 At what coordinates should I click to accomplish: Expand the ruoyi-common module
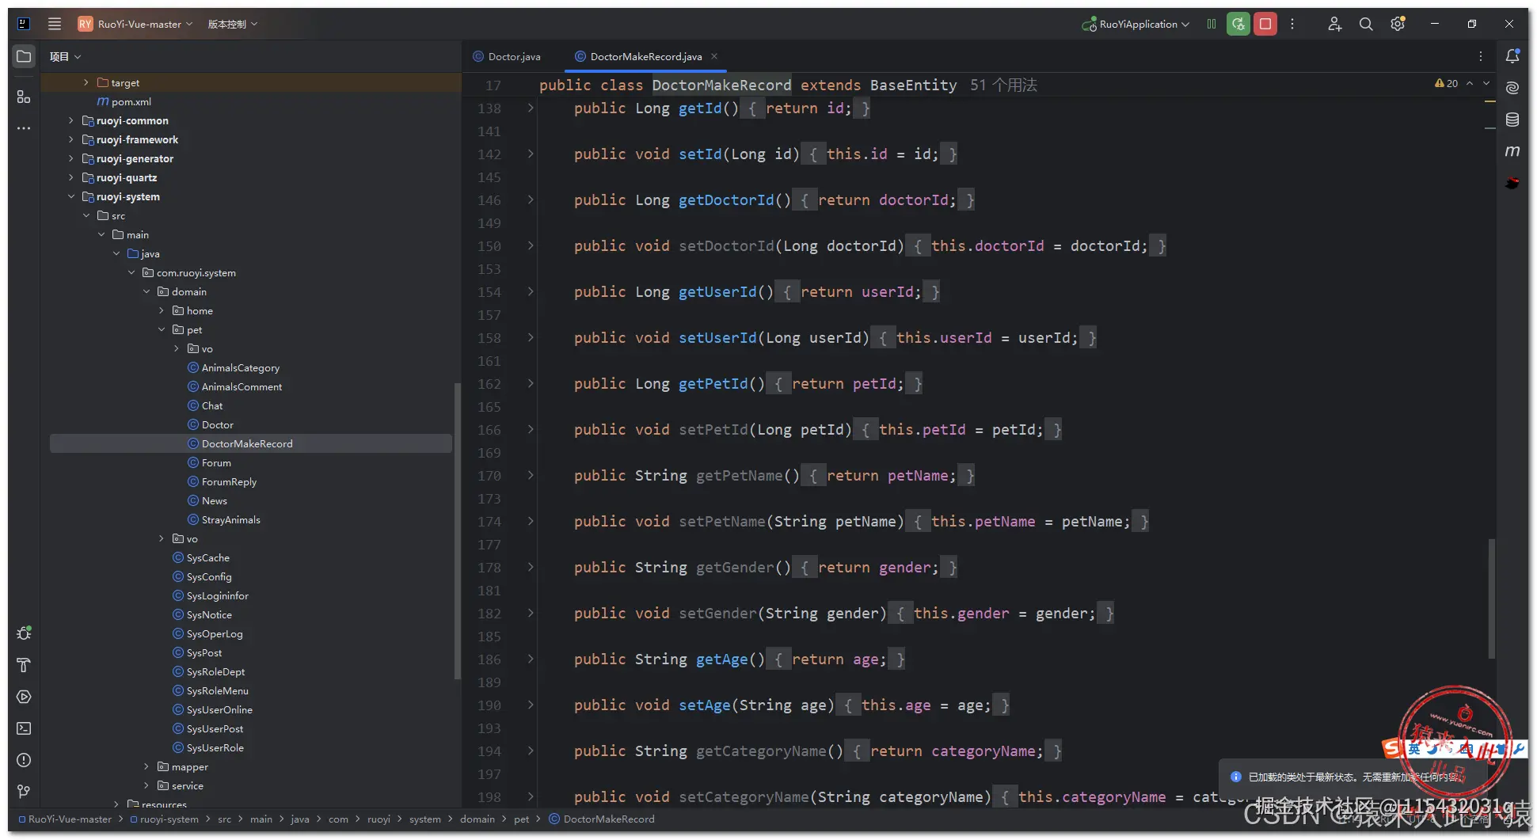[x=71, y=120]
